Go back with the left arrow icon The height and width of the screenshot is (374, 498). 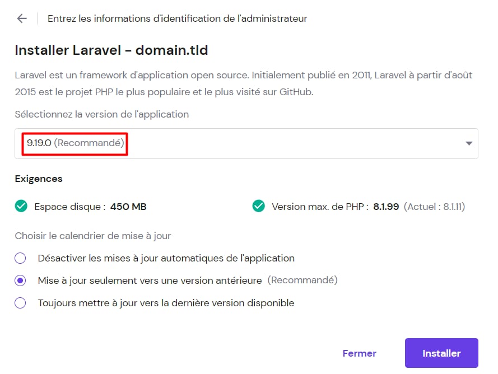22,18
